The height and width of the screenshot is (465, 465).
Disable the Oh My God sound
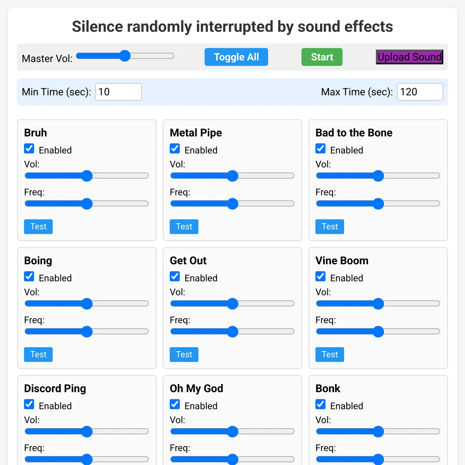point(175,404)
